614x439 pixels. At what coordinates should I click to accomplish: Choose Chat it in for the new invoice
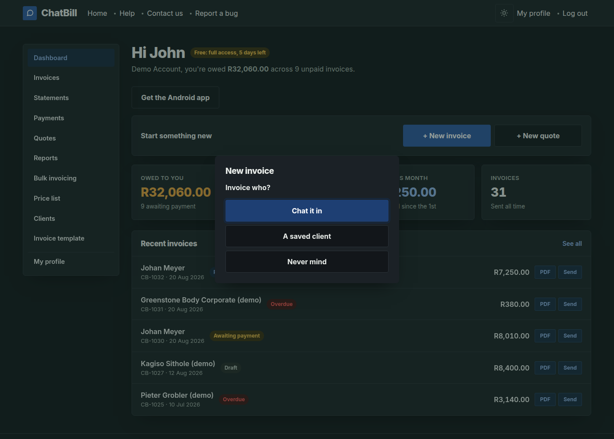tap(307, 211)
